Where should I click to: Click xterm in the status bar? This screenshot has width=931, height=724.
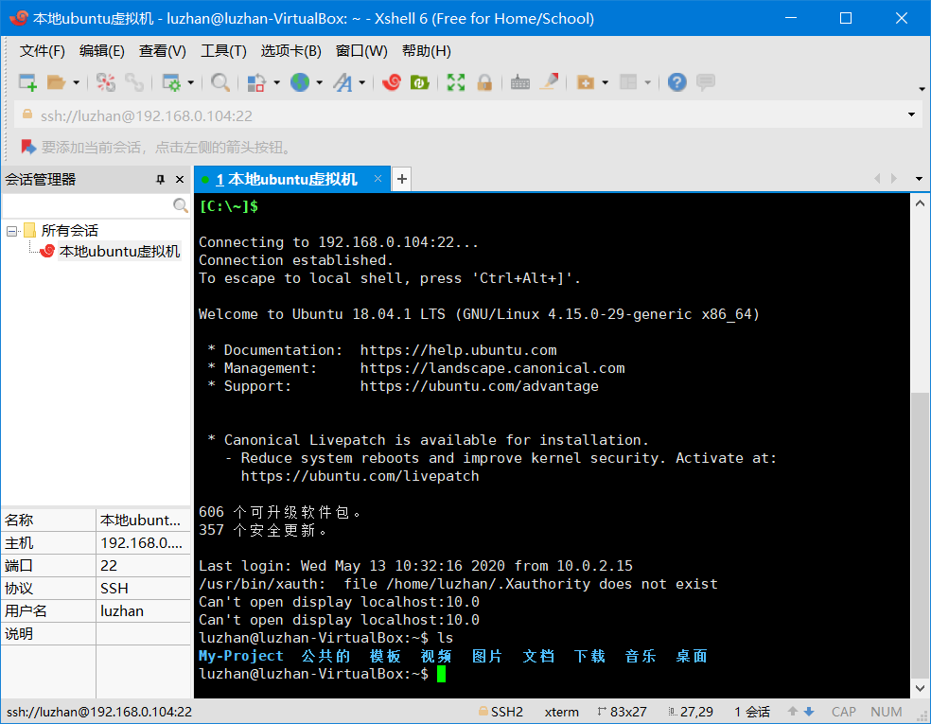pos(561,712)
